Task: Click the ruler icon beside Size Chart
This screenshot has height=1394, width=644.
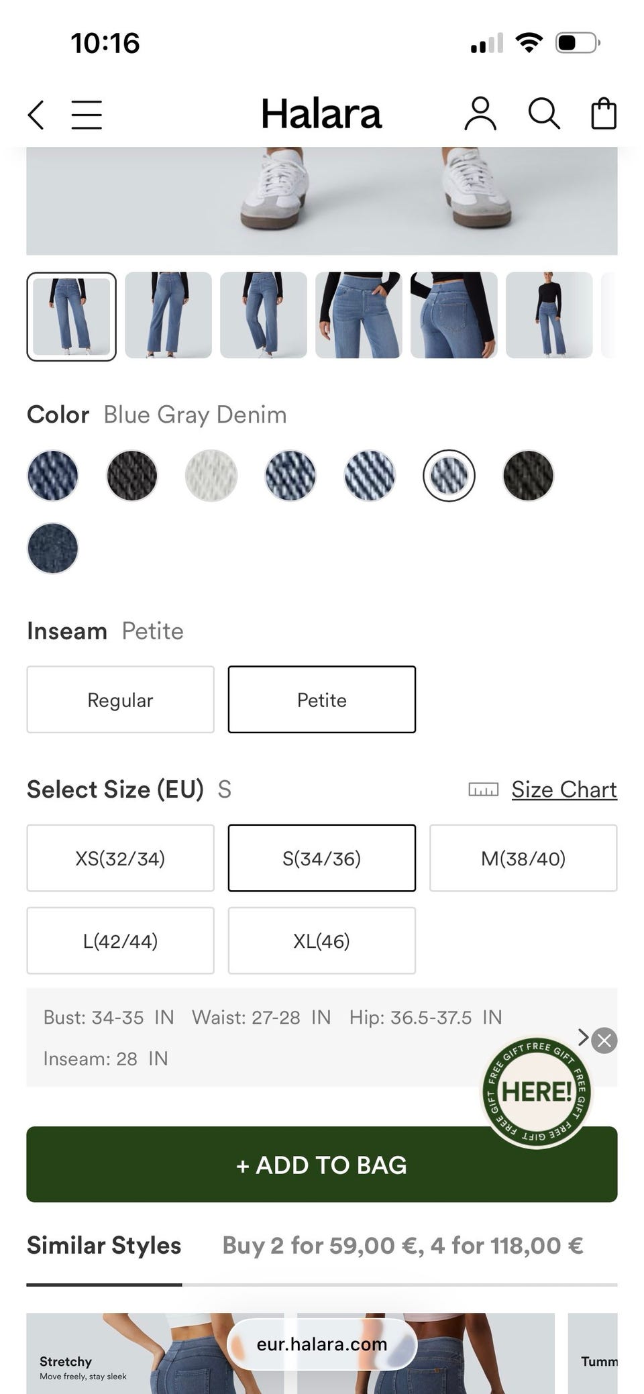Action: point(483,790)
